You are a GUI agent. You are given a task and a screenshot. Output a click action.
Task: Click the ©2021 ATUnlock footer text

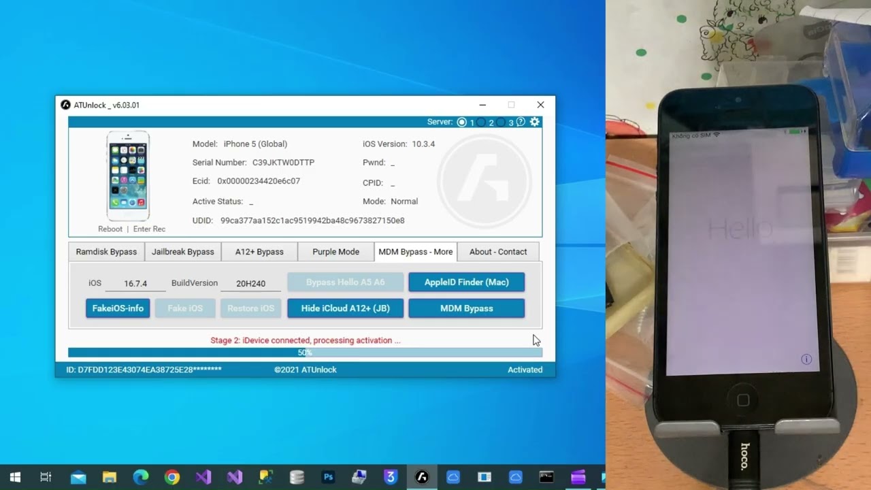[306, 370]
